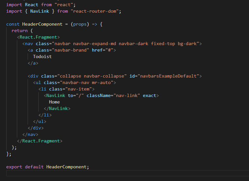Click the "navbar navbar-expand-md" class string

tap(85, 44)
